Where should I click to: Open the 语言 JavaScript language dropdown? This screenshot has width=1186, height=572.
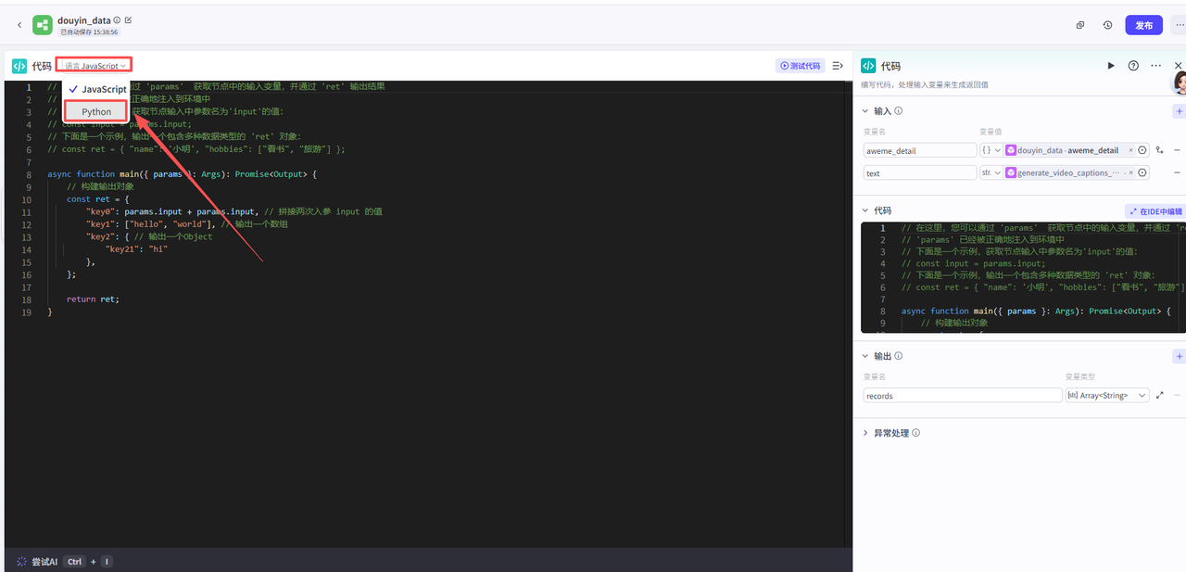95,66
